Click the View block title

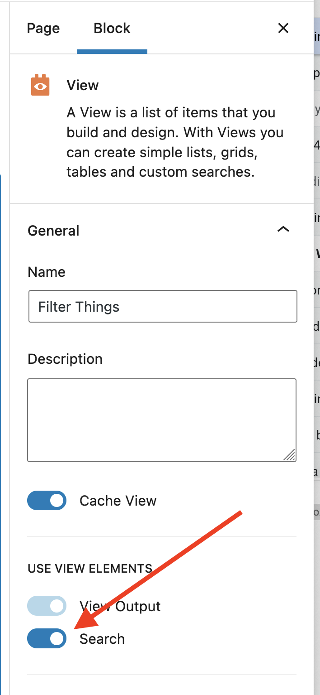click(x=83, y=85)
